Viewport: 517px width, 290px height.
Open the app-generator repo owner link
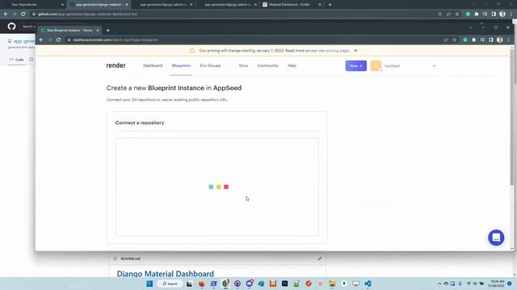pos(23,41)
